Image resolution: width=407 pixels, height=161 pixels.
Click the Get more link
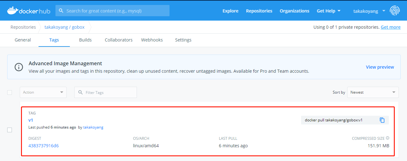pyautogui.click(x=390, y=27)
